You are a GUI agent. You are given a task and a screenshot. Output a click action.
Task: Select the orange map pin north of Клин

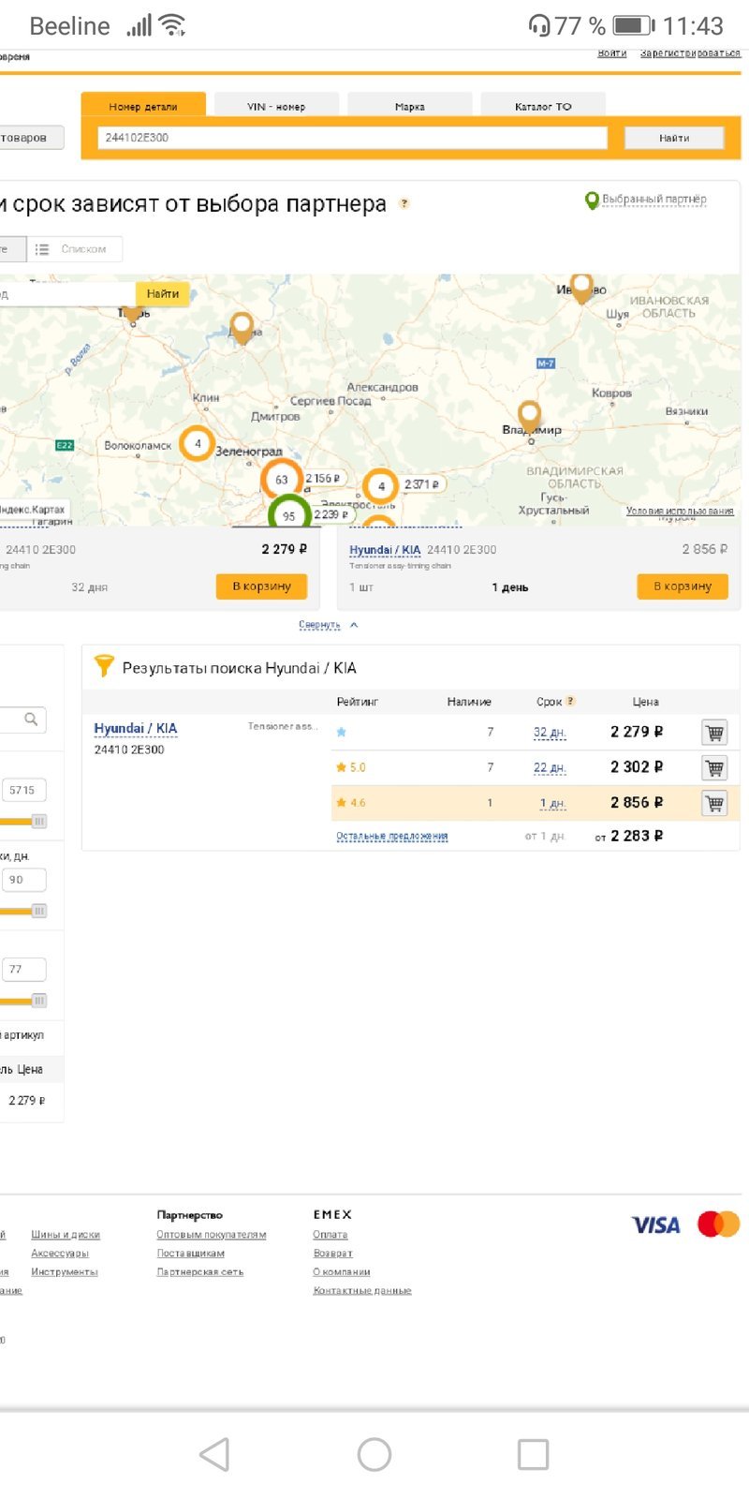242,328
